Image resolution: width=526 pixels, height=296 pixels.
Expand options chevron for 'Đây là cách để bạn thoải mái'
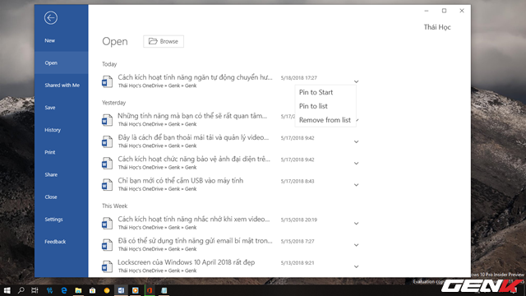click(x=356, y=141)
